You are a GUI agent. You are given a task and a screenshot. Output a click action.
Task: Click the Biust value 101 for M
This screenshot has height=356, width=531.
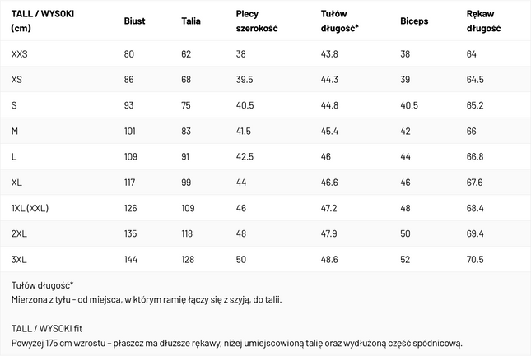pos(130,131)
